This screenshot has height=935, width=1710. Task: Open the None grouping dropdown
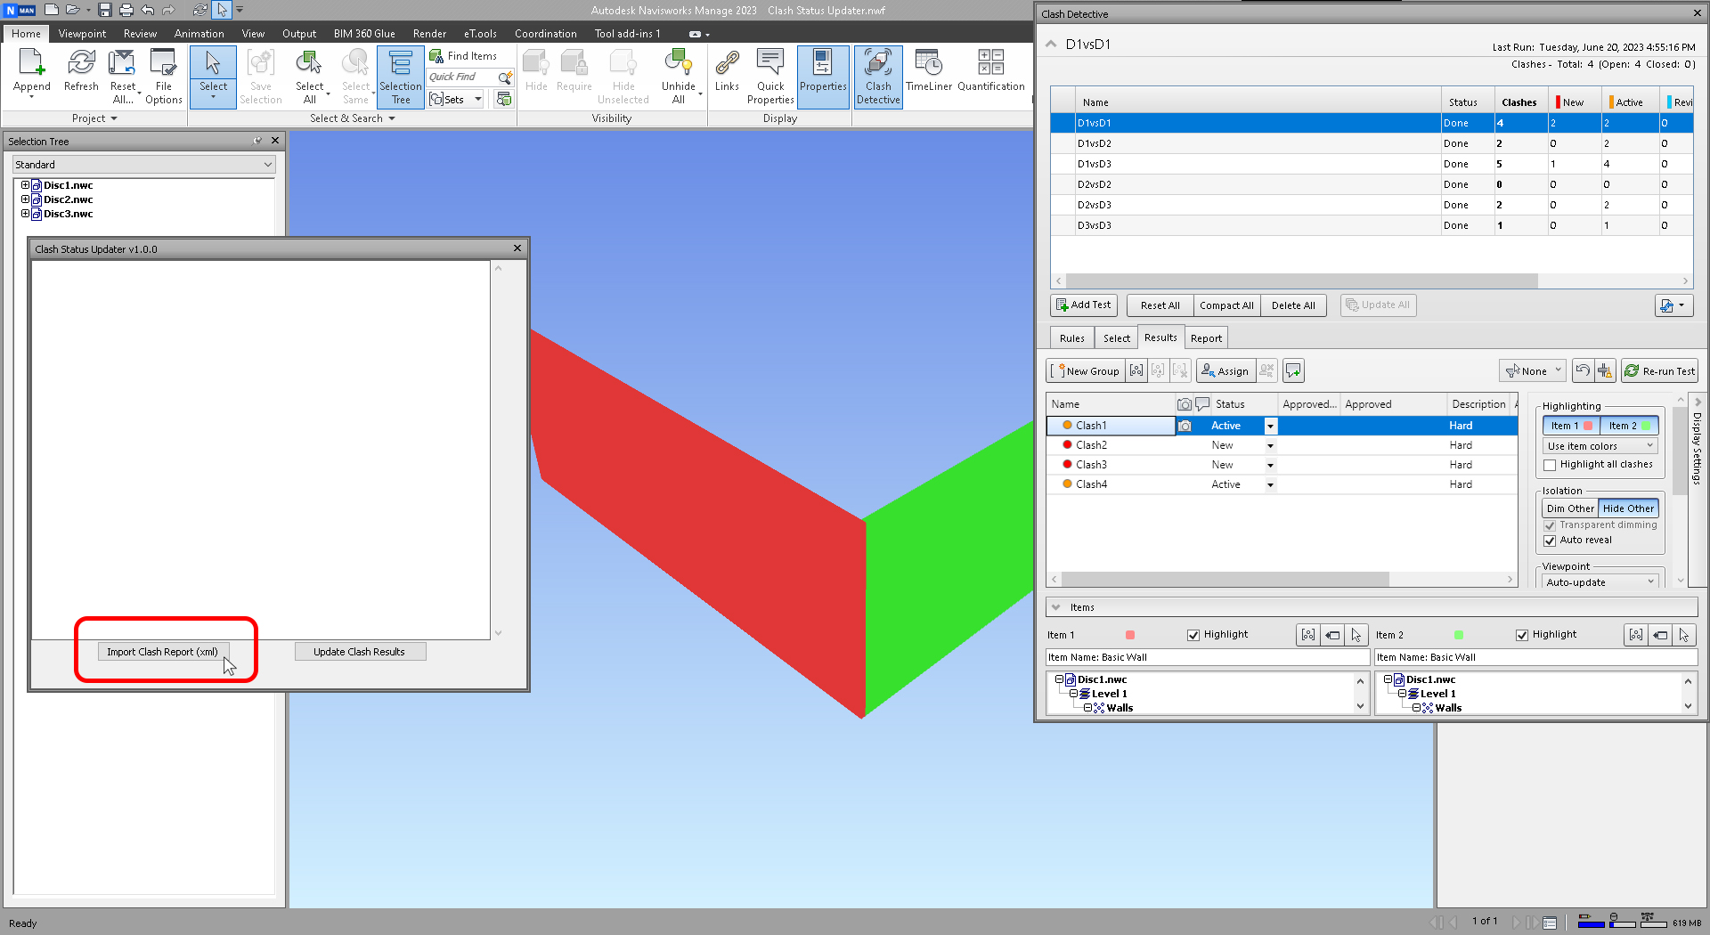[1533, 371]
